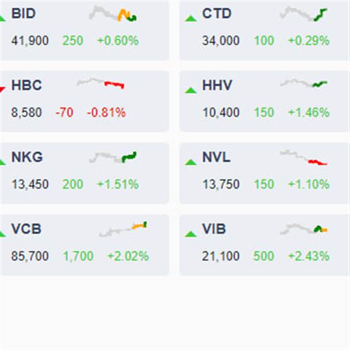This screenshot has width=350, height=350.
Task: Select the NVL +1.10% percentage
Action: (309, 184)
